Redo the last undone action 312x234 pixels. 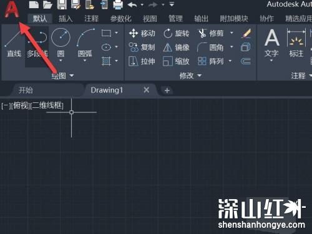[x=154, y=4]
